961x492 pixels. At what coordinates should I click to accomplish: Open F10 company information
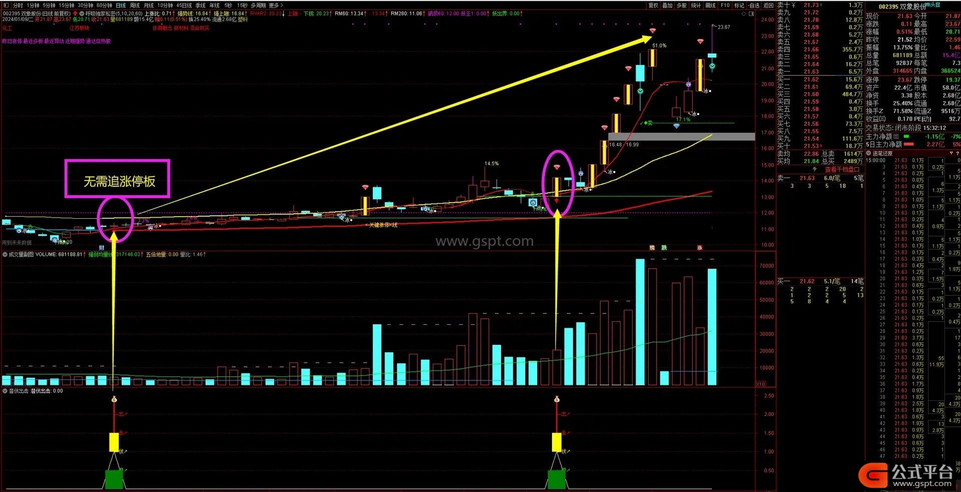pyautogui.click(x=725, y=6)
